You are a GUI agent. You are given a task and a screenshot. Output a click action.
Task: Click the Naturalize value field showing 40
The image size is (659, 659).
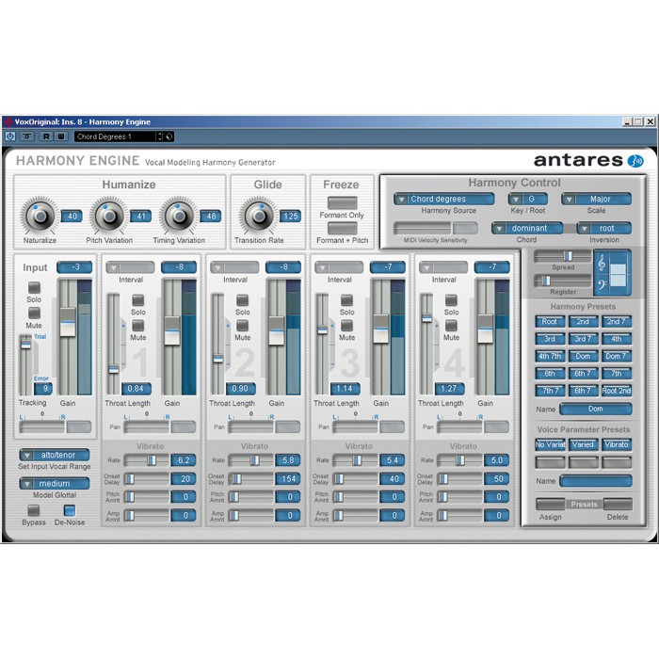point(72,216)
